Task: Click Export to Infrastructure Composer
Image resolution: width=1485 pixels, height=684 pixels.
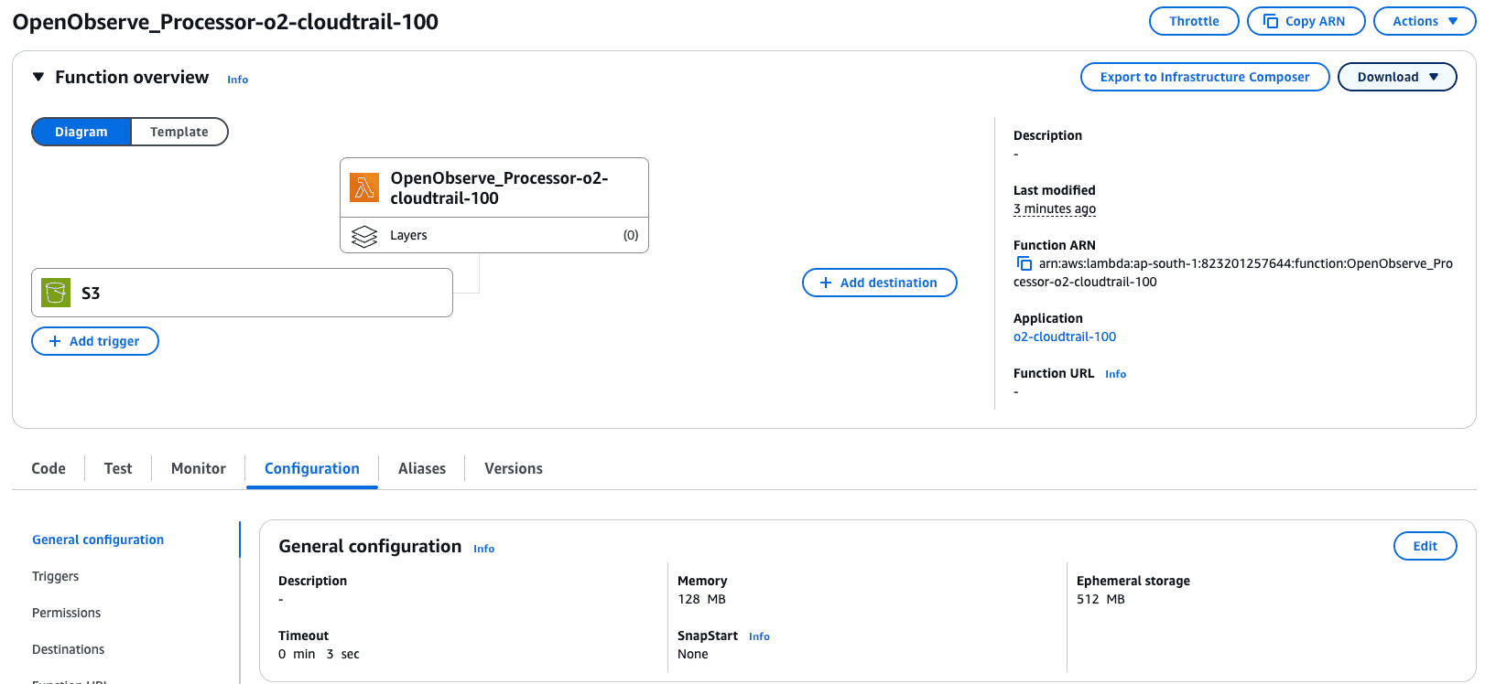Action: tap(1205, 77)
